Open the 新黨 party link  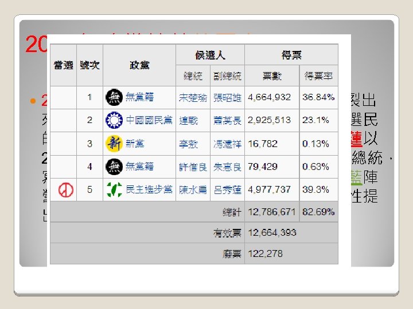point(135,144)
